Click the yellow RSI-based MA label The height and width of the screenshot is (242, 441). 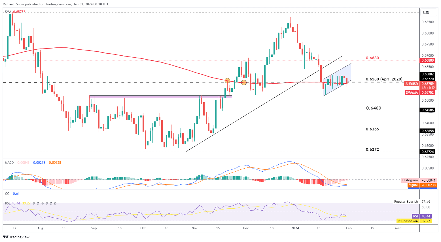(x=407, y=221)
